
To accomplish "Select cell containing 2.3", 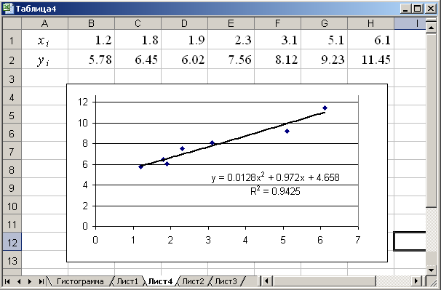I will (231, 40).
